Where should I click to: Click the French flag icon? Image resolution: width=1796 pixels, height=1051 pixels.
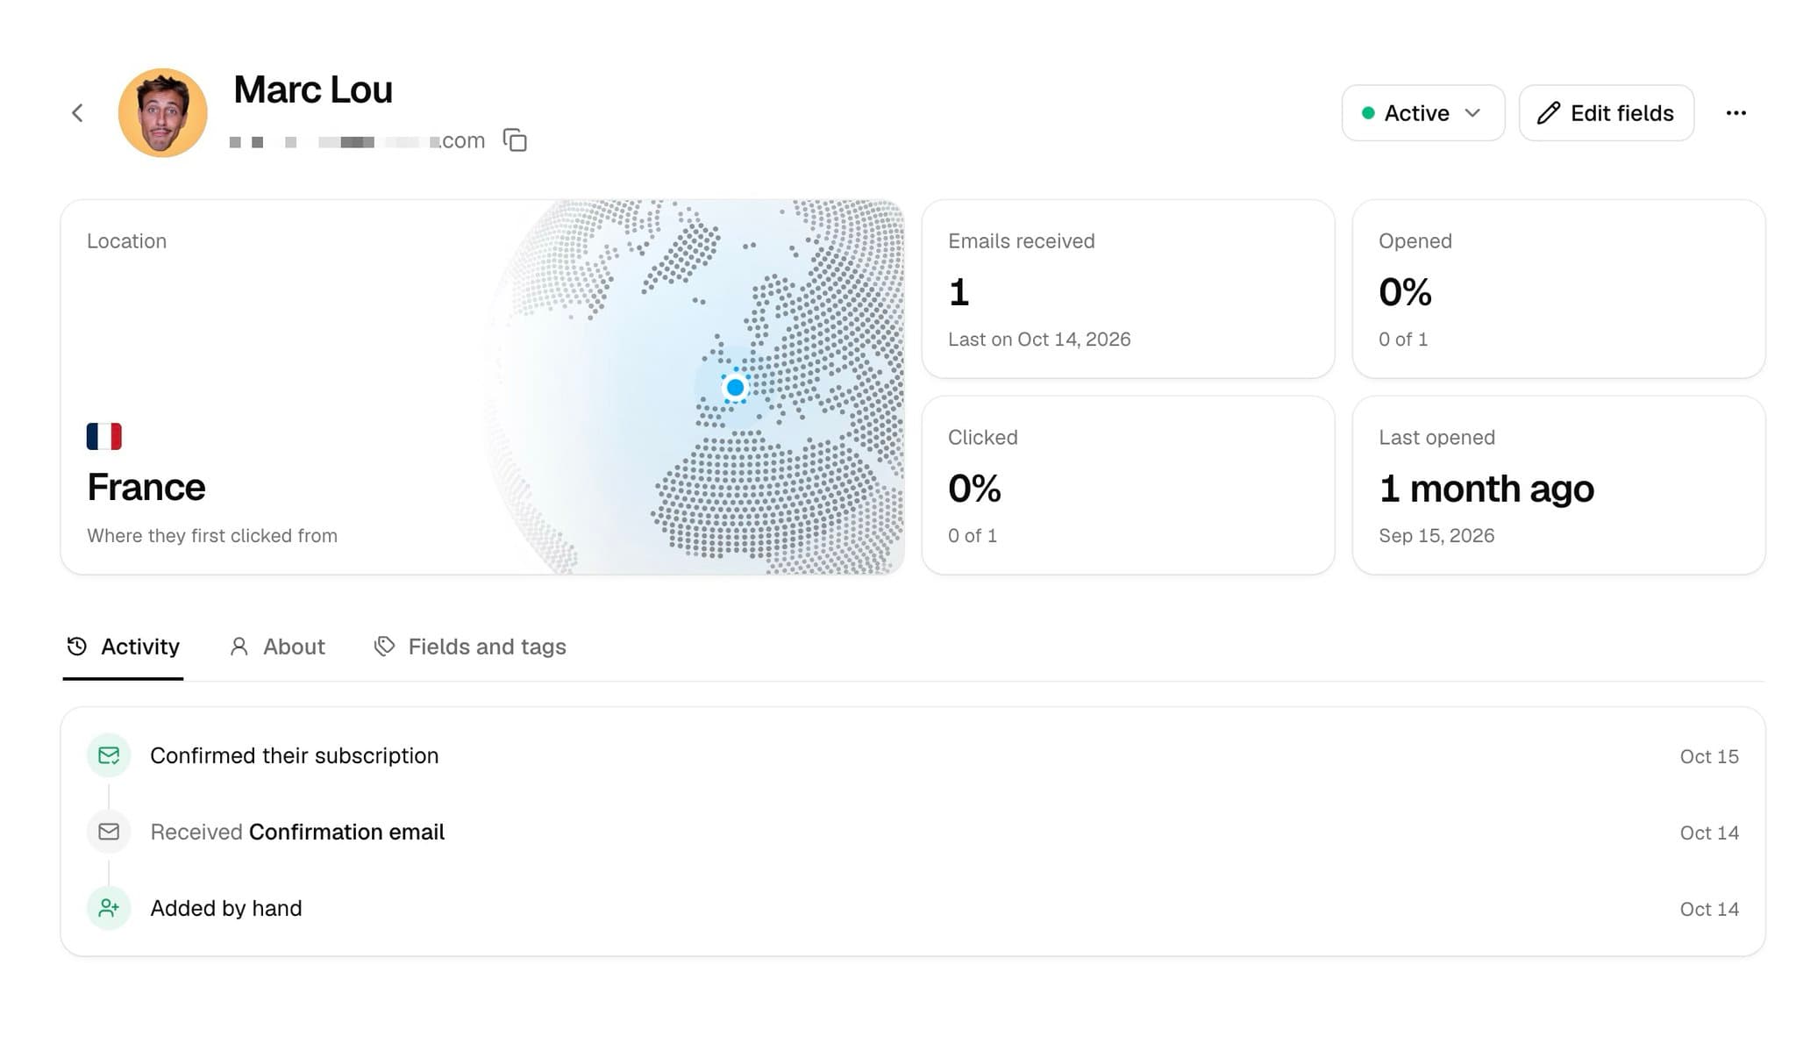pos(104,436)
